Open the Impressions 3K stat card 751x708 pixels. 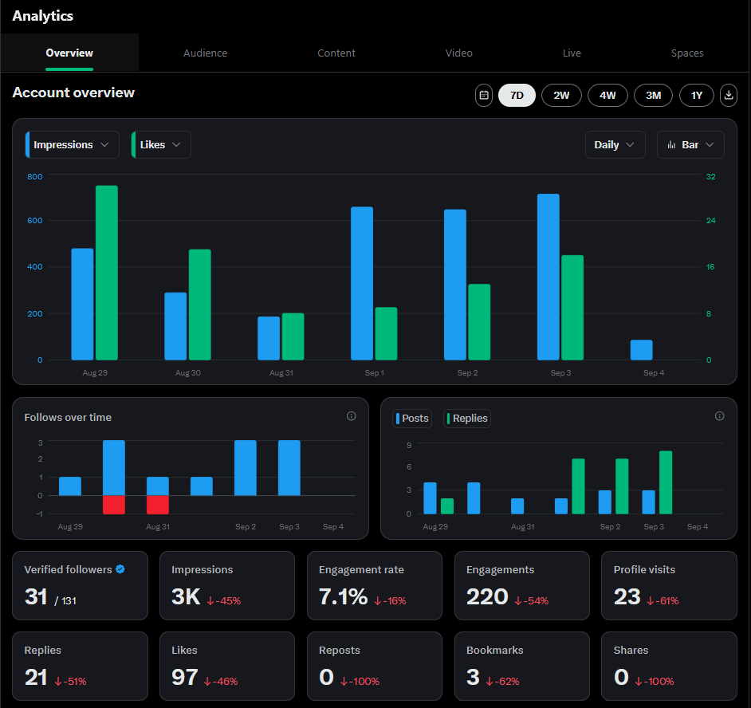[x=227, y=585]
